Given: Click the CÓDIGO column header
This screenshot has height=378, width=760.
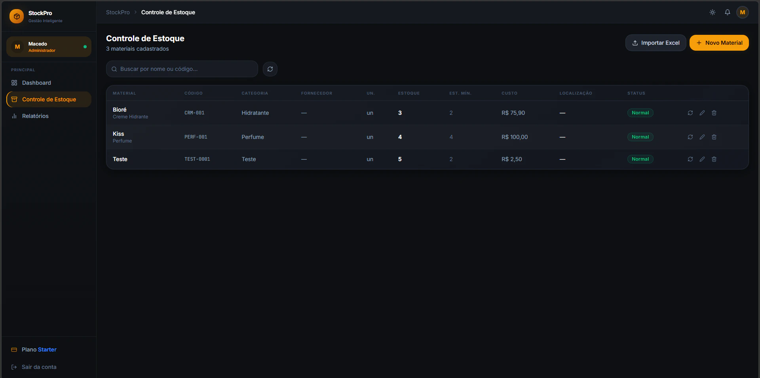Looking at the screenshot, I should point(194,93).
